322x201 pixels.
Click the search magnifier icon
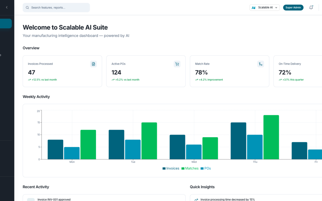[x=27, y=7]
